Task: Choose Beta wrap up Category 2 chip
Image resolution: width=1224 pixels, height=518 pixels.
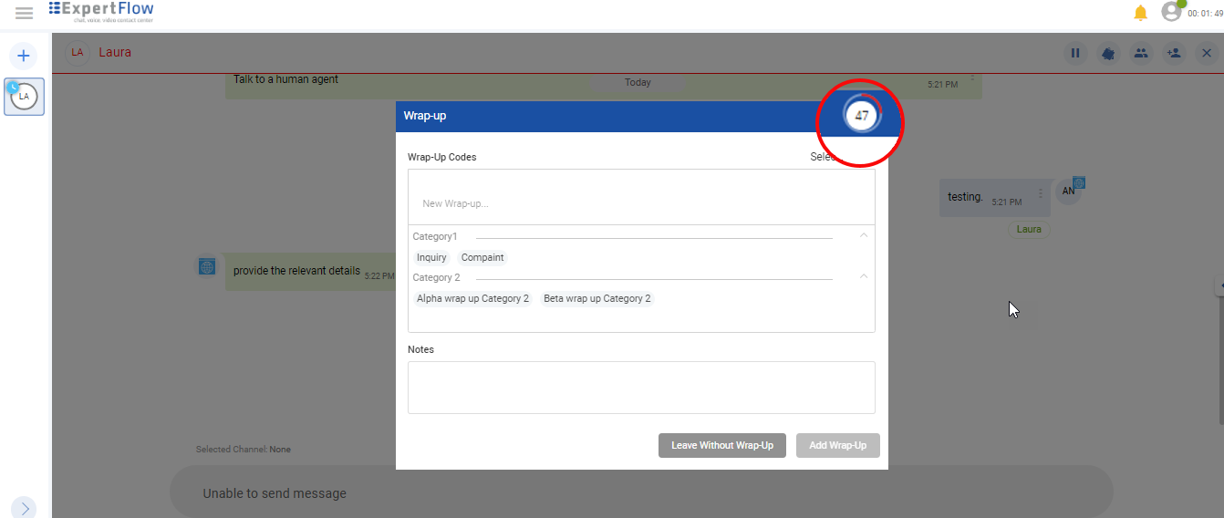Action: tap(597, 299)
